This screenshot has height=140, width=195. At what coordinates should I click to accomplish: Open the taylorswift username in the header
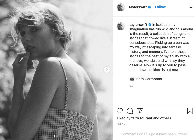(138, 7)
